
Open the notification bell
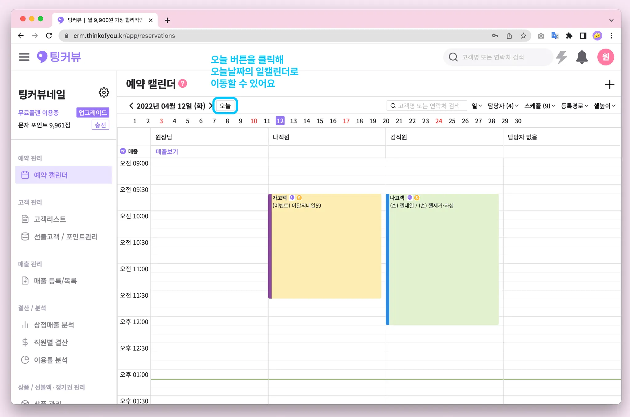click(582, 57)
